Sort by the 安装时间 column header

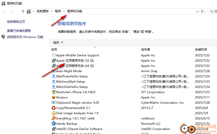point(201,49)
